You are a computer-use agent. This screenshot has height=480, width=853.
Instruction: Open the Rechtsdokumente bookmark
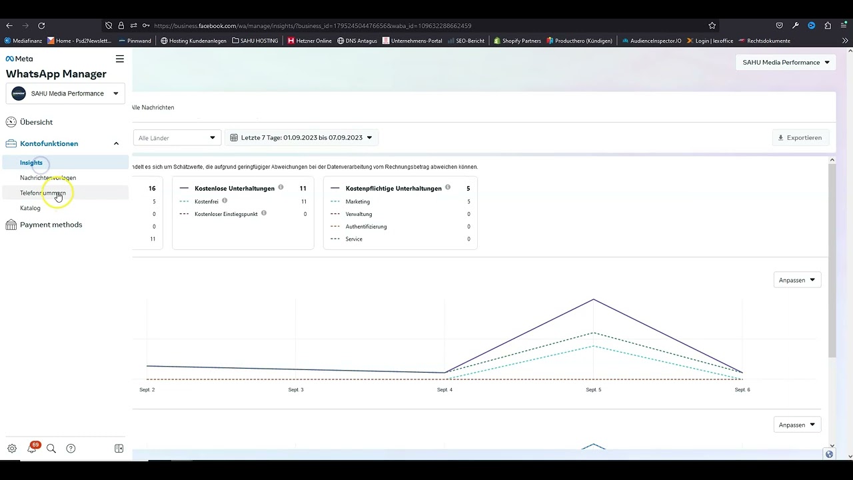pos(764,41)
